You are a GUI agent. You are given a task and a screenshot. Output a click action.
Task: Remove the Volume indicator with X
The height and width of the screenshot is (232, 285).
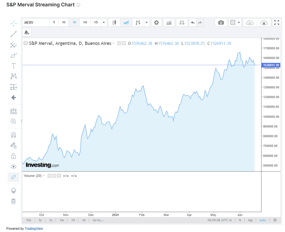[59, 176]
